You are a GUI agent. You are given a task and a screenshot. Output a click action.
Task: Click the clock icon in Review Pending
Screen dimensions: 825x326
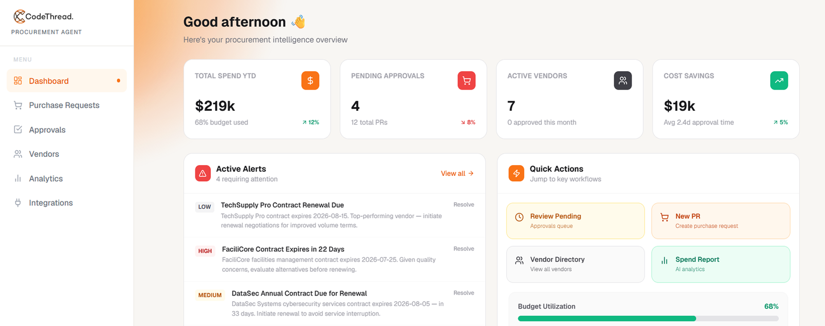(x=519, y=217)
